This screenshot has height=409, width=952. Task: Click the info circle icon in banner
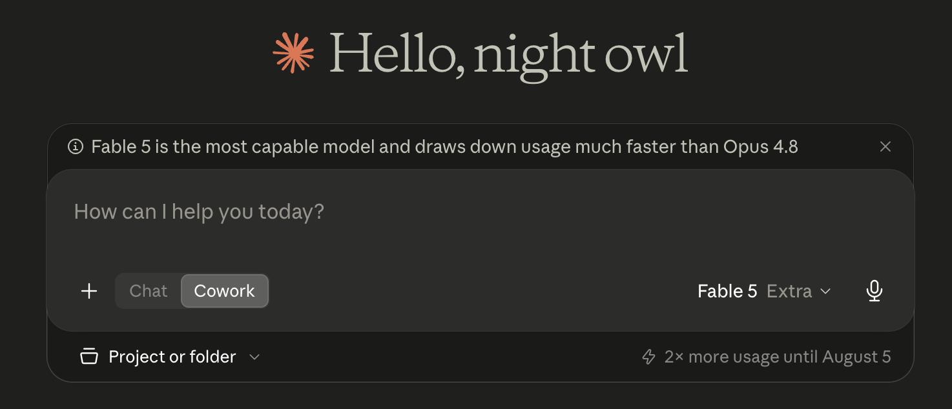pos(76,147)
